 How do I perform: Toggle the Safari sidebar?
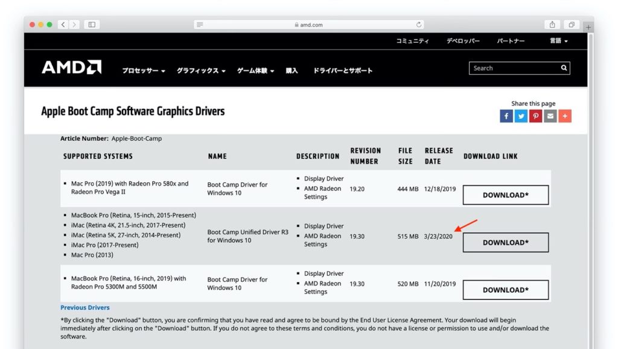click(x=91, y=25)
